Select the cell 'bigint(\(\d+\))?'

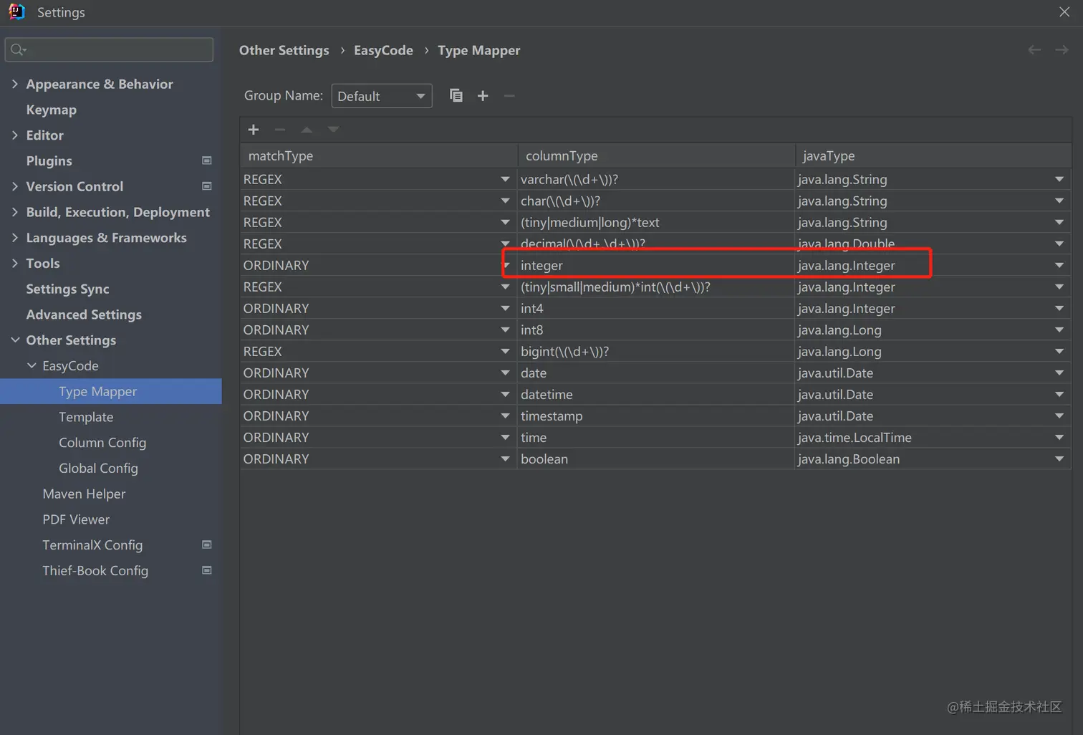pyautogui.click(x=655, y=351)
